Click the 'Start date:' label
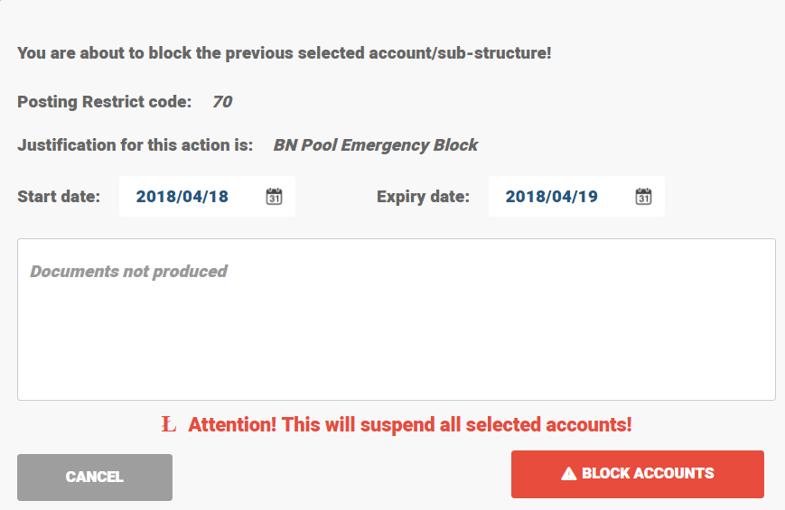 (59, 197)
